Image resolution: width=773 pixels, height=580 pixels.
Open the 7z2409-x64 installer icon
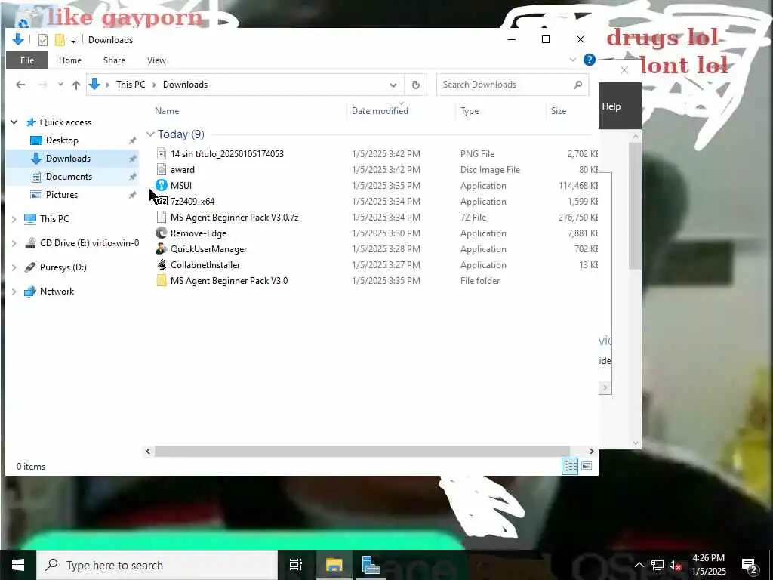(162, 201)
